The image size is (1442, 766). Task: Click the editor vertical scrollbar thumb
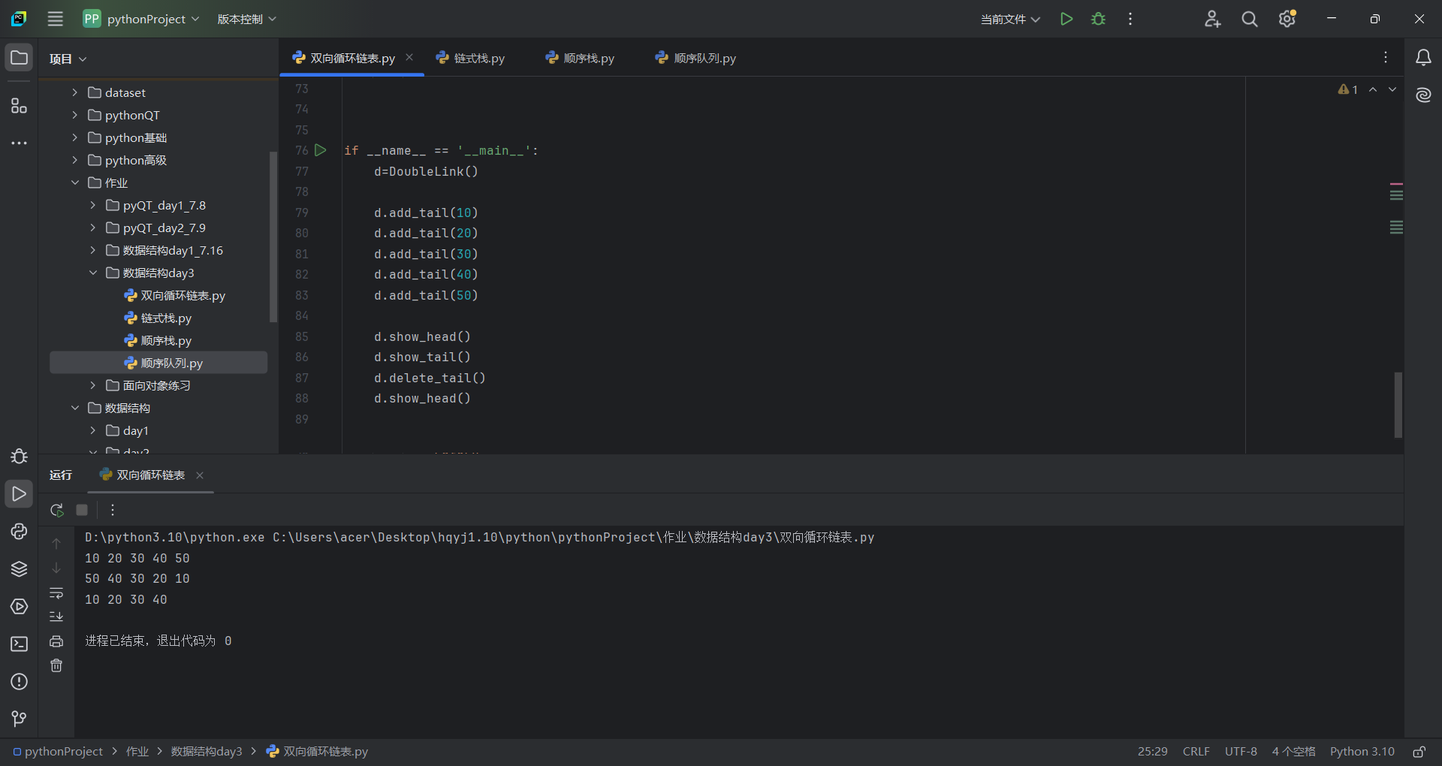1398,405
